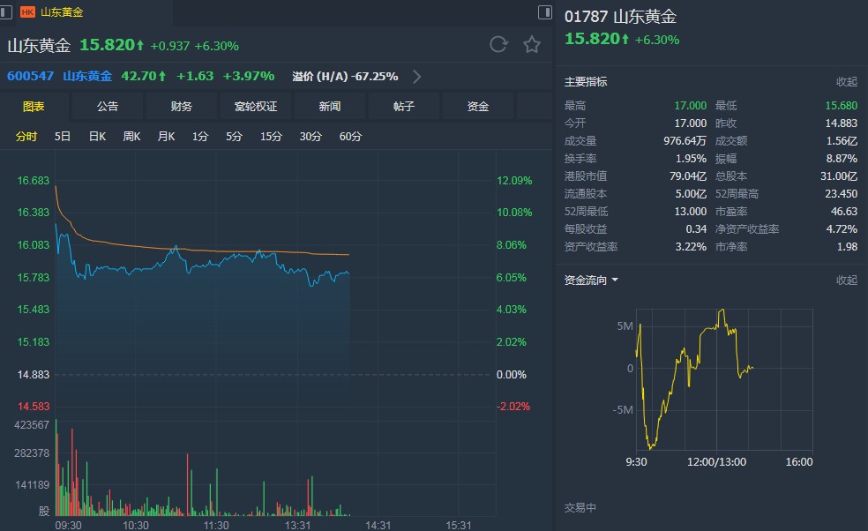This screenshot has width=868, height=531.
Task: Choose the 60分 chart interval
Action: coord(350,136)
